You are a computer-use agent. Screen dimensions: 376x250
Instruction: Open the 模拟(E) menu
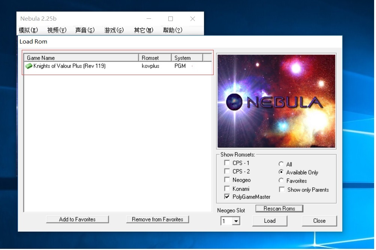pyautogui.click(x=28, y=30)
